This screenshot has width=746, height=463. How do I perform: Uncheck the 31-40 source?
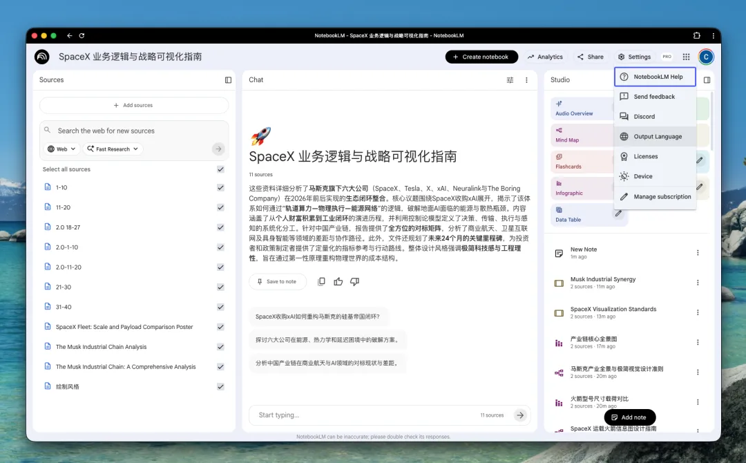(x=220, y=307)
